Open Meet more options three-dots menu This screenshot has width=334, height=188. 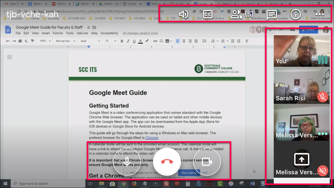(x=320, y=14)
